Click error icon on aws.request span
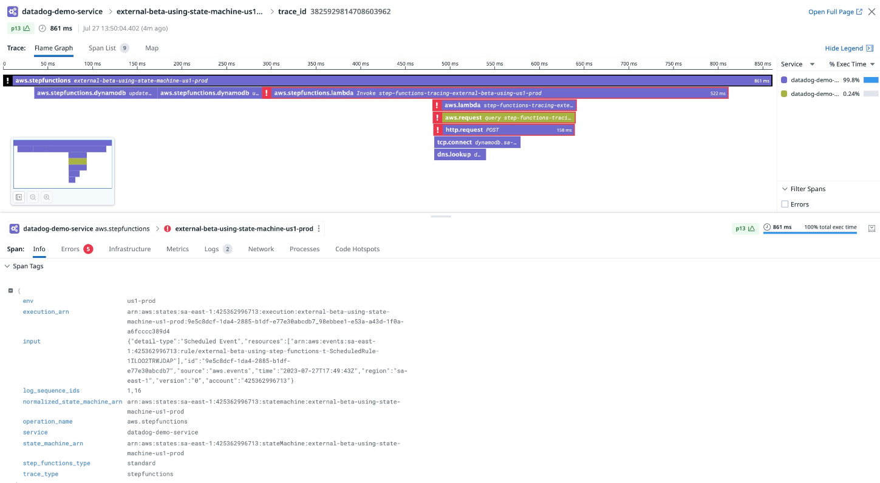This screenshot has width=880, height=483. pyautogui.click(x=437, y=118)
